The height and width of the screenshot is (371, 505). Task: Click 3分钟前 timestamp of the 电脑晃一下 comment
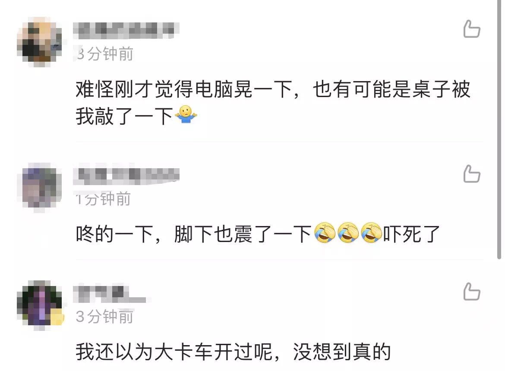pos(105,53)
